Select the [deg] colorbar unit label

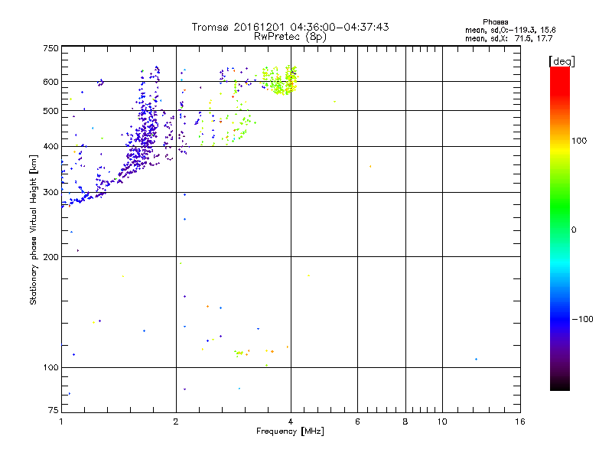(x=561, y=60)
